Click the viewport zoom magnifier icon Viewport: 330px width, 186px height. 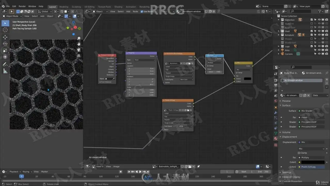[x=79, y=38]
